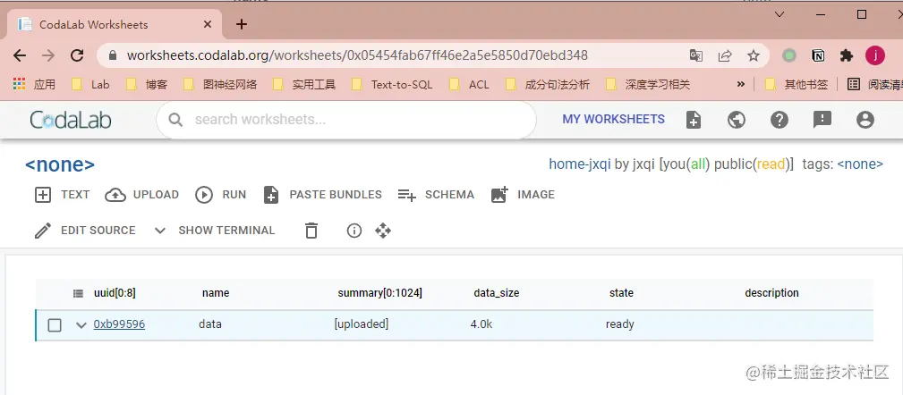Click EDIT SOURCE

pyautogui.click(x=85, y=231)
